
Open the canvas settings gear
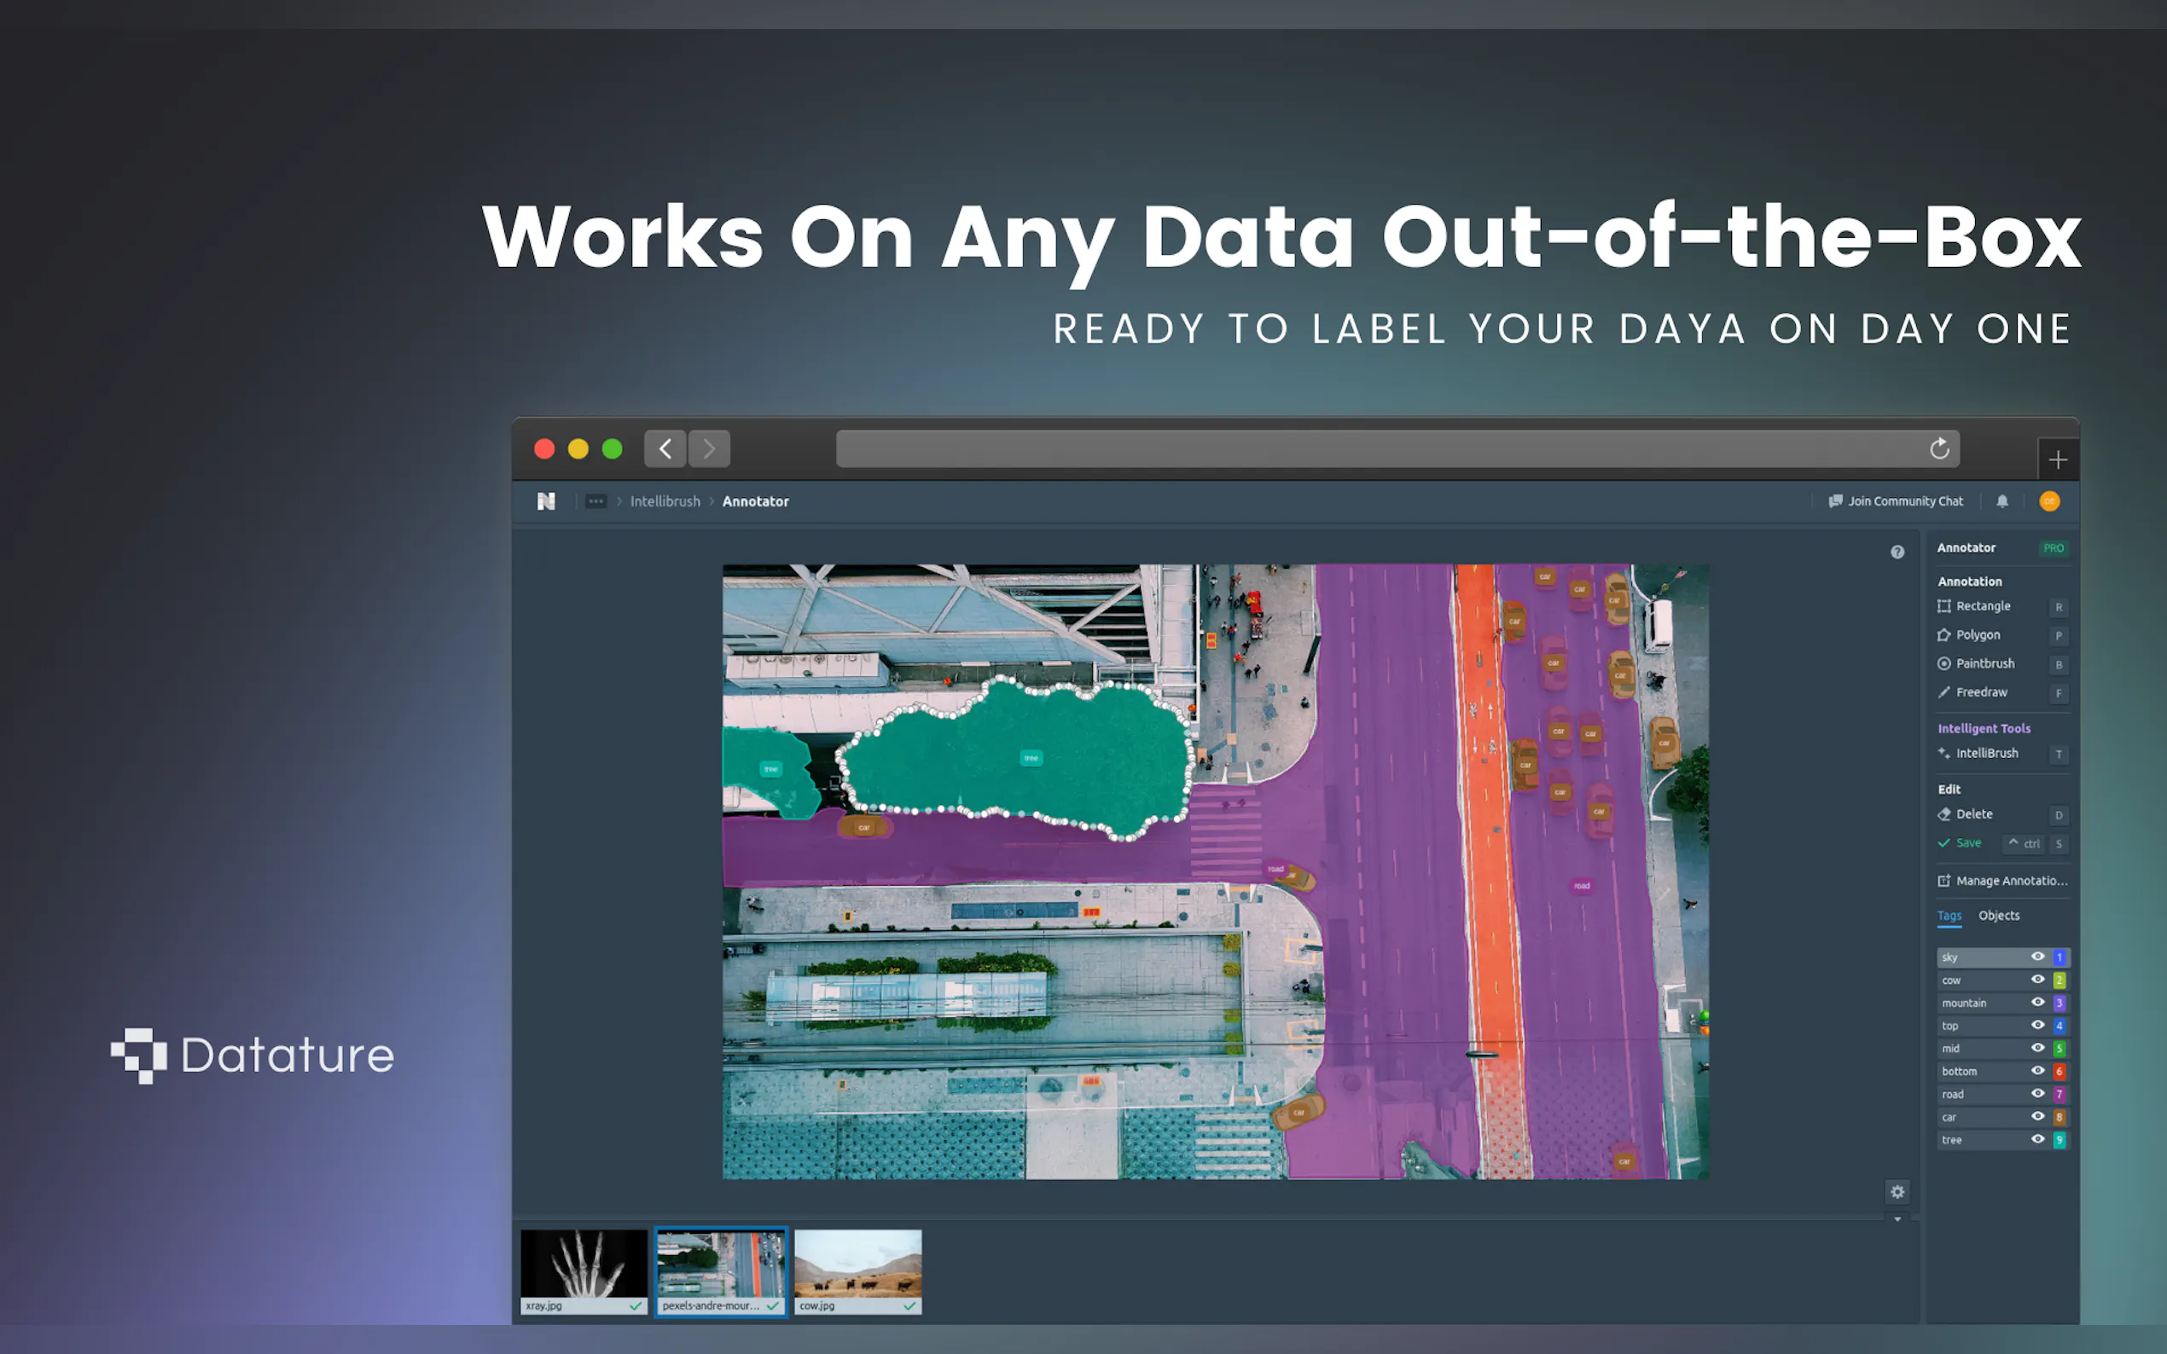pos(1897,1192)
